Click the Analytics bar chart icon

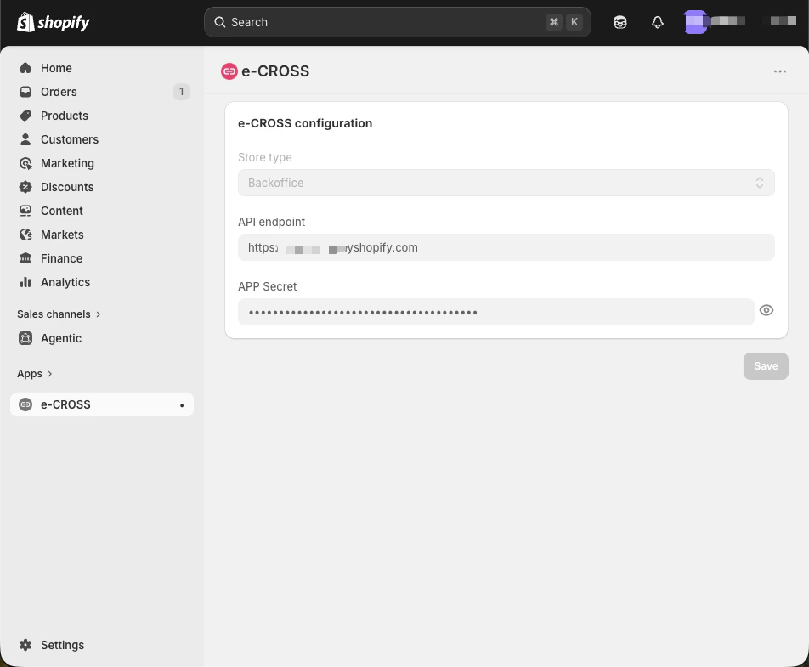coord(25,282)
